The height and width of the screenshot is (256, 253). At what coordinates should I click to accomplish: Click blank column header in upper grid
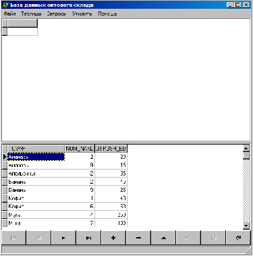click(x=22, y=23)
